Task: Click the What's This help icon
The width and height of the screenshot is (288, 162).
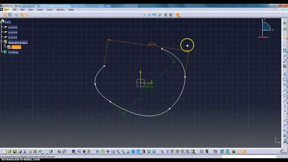Action: click(51, 152)
